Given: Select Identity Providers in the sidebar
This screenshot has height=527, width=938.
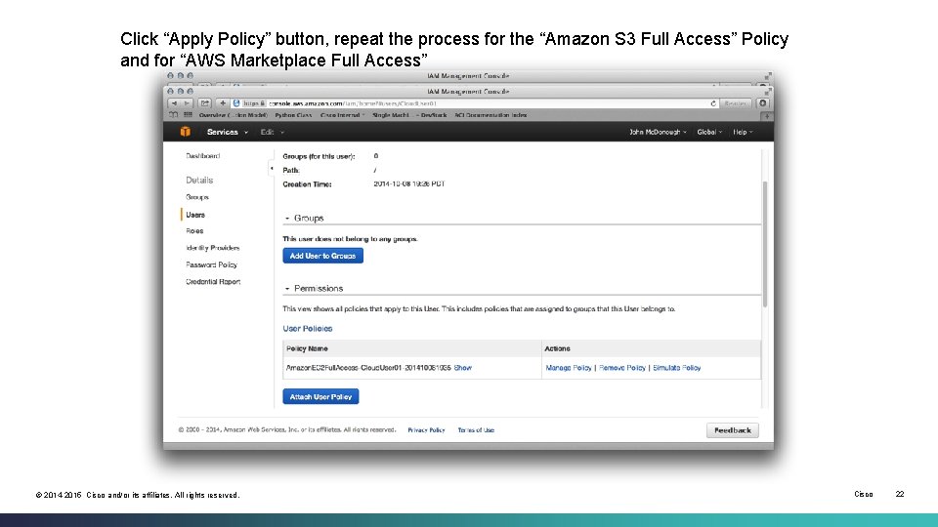Looking at the screenshot, I should click(x=212, y=247).
